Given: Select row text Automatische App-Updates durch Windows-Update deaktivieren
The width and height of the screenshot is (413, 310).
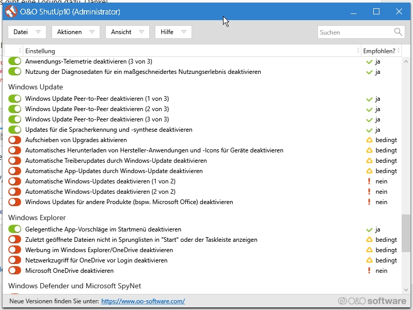Looking at the screenshot, I should pyautogui.click(x=114, y=171).
